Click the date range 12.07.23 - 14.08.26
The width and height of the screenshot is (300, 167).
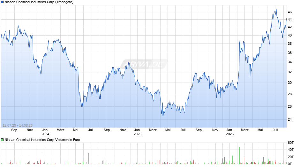point(18,125)
